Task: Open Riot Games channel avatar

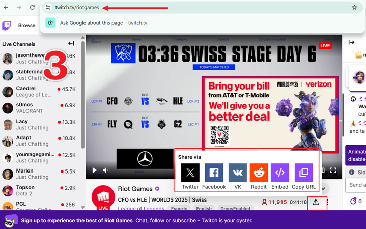Action: pos(103,197)
